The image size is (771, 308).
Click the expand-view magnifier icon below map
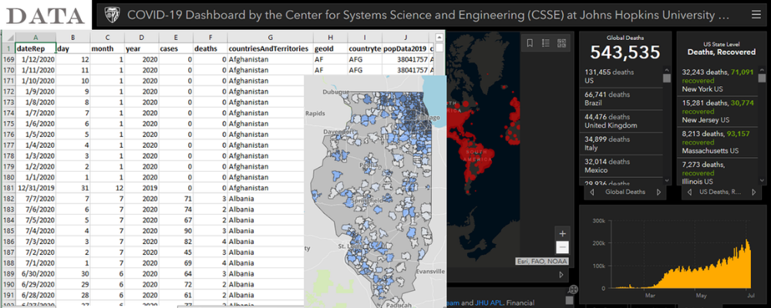click(572, 290)
